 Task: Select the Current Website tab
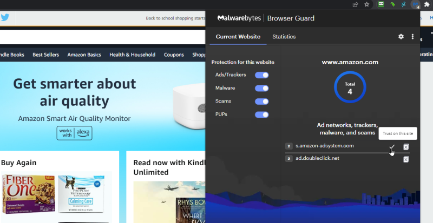(x=238, y=37)
